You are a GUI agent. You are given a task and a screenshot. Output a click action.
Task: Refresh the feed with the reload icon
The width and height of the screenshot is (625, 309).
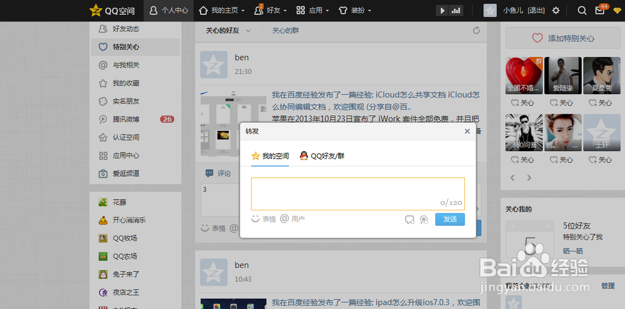coord(476,31)
